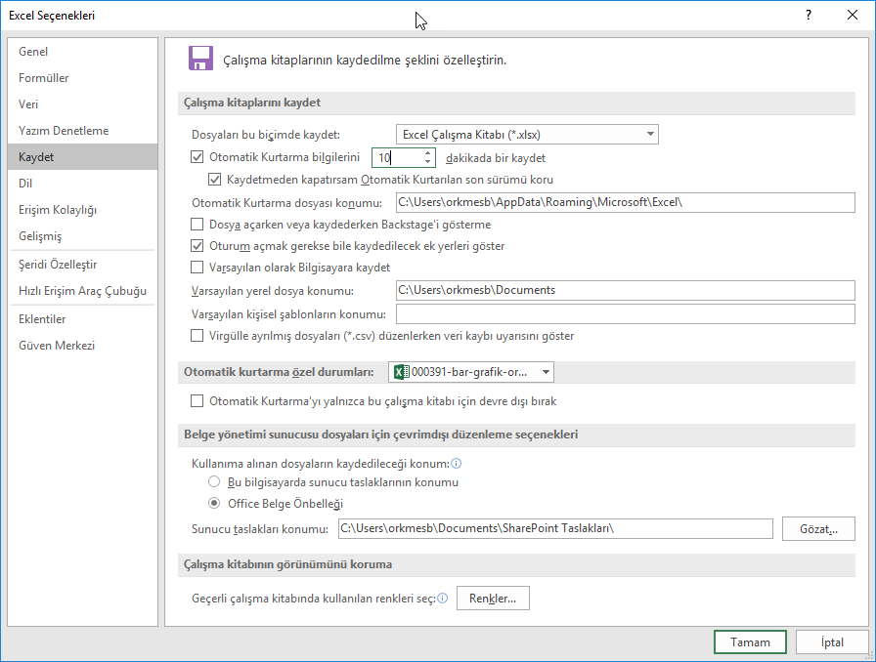Open the Renkler... color dialog
The width and height of the screenshot is (876, 662).
tap(493, 599)
